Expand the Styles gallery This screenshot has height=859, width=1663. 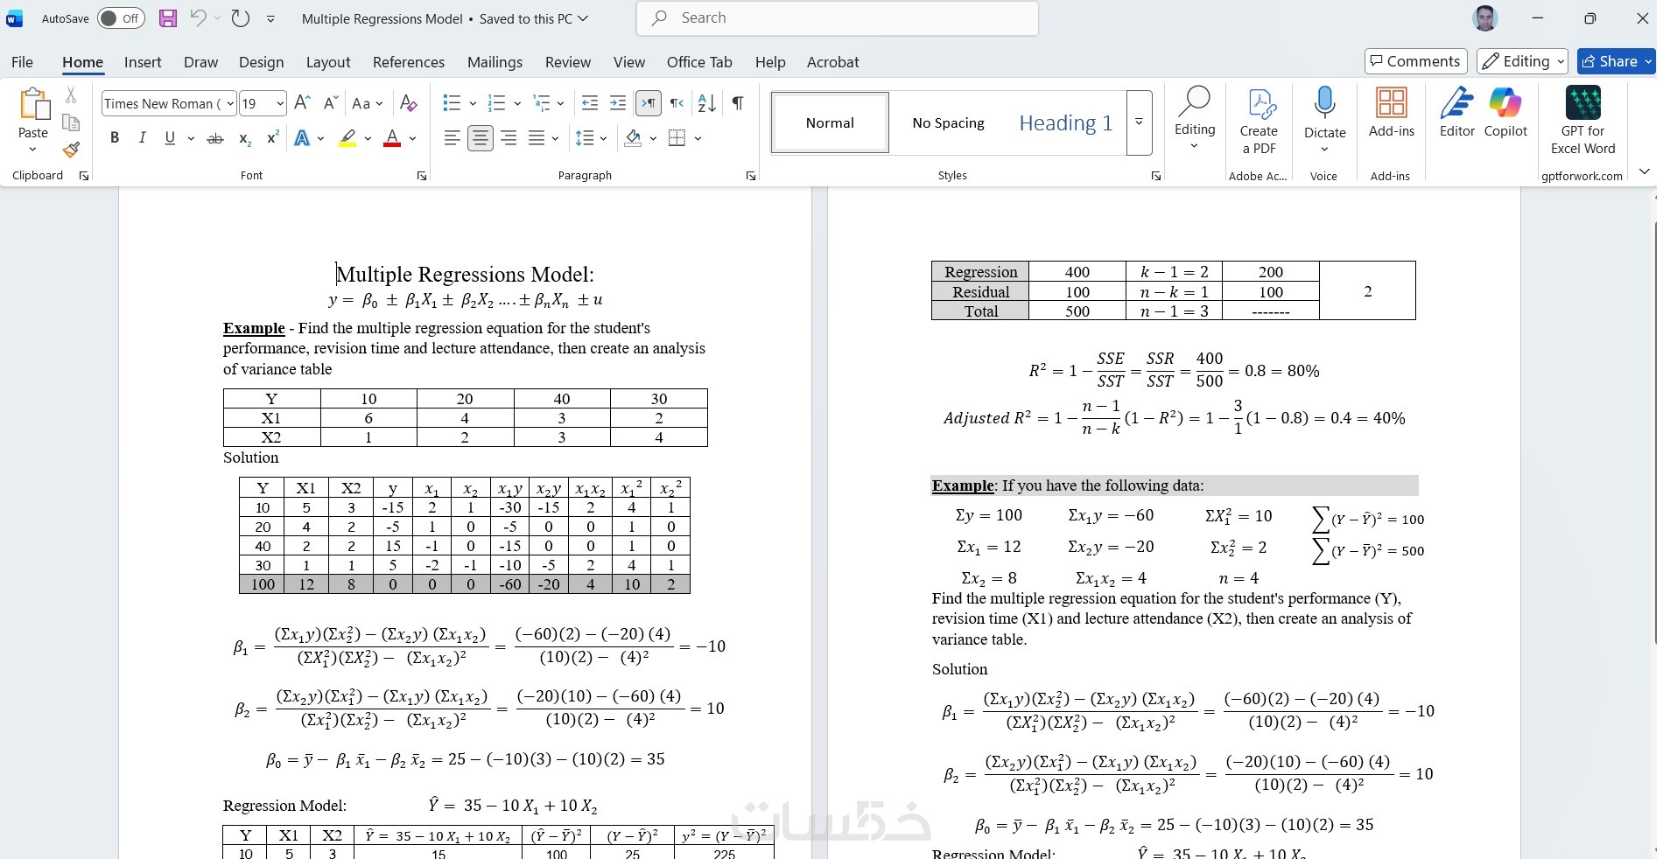tap(1139, 122)
